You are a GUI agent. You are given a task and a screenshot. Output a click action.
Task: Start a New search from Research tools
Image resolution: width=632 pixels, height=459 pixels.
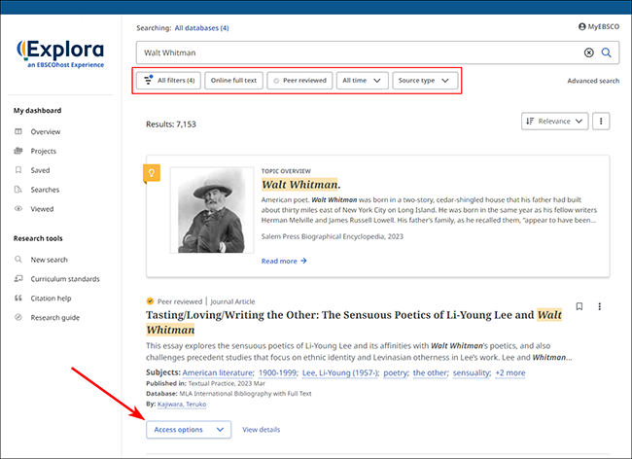pyautogui.click(x=50, y=260)
